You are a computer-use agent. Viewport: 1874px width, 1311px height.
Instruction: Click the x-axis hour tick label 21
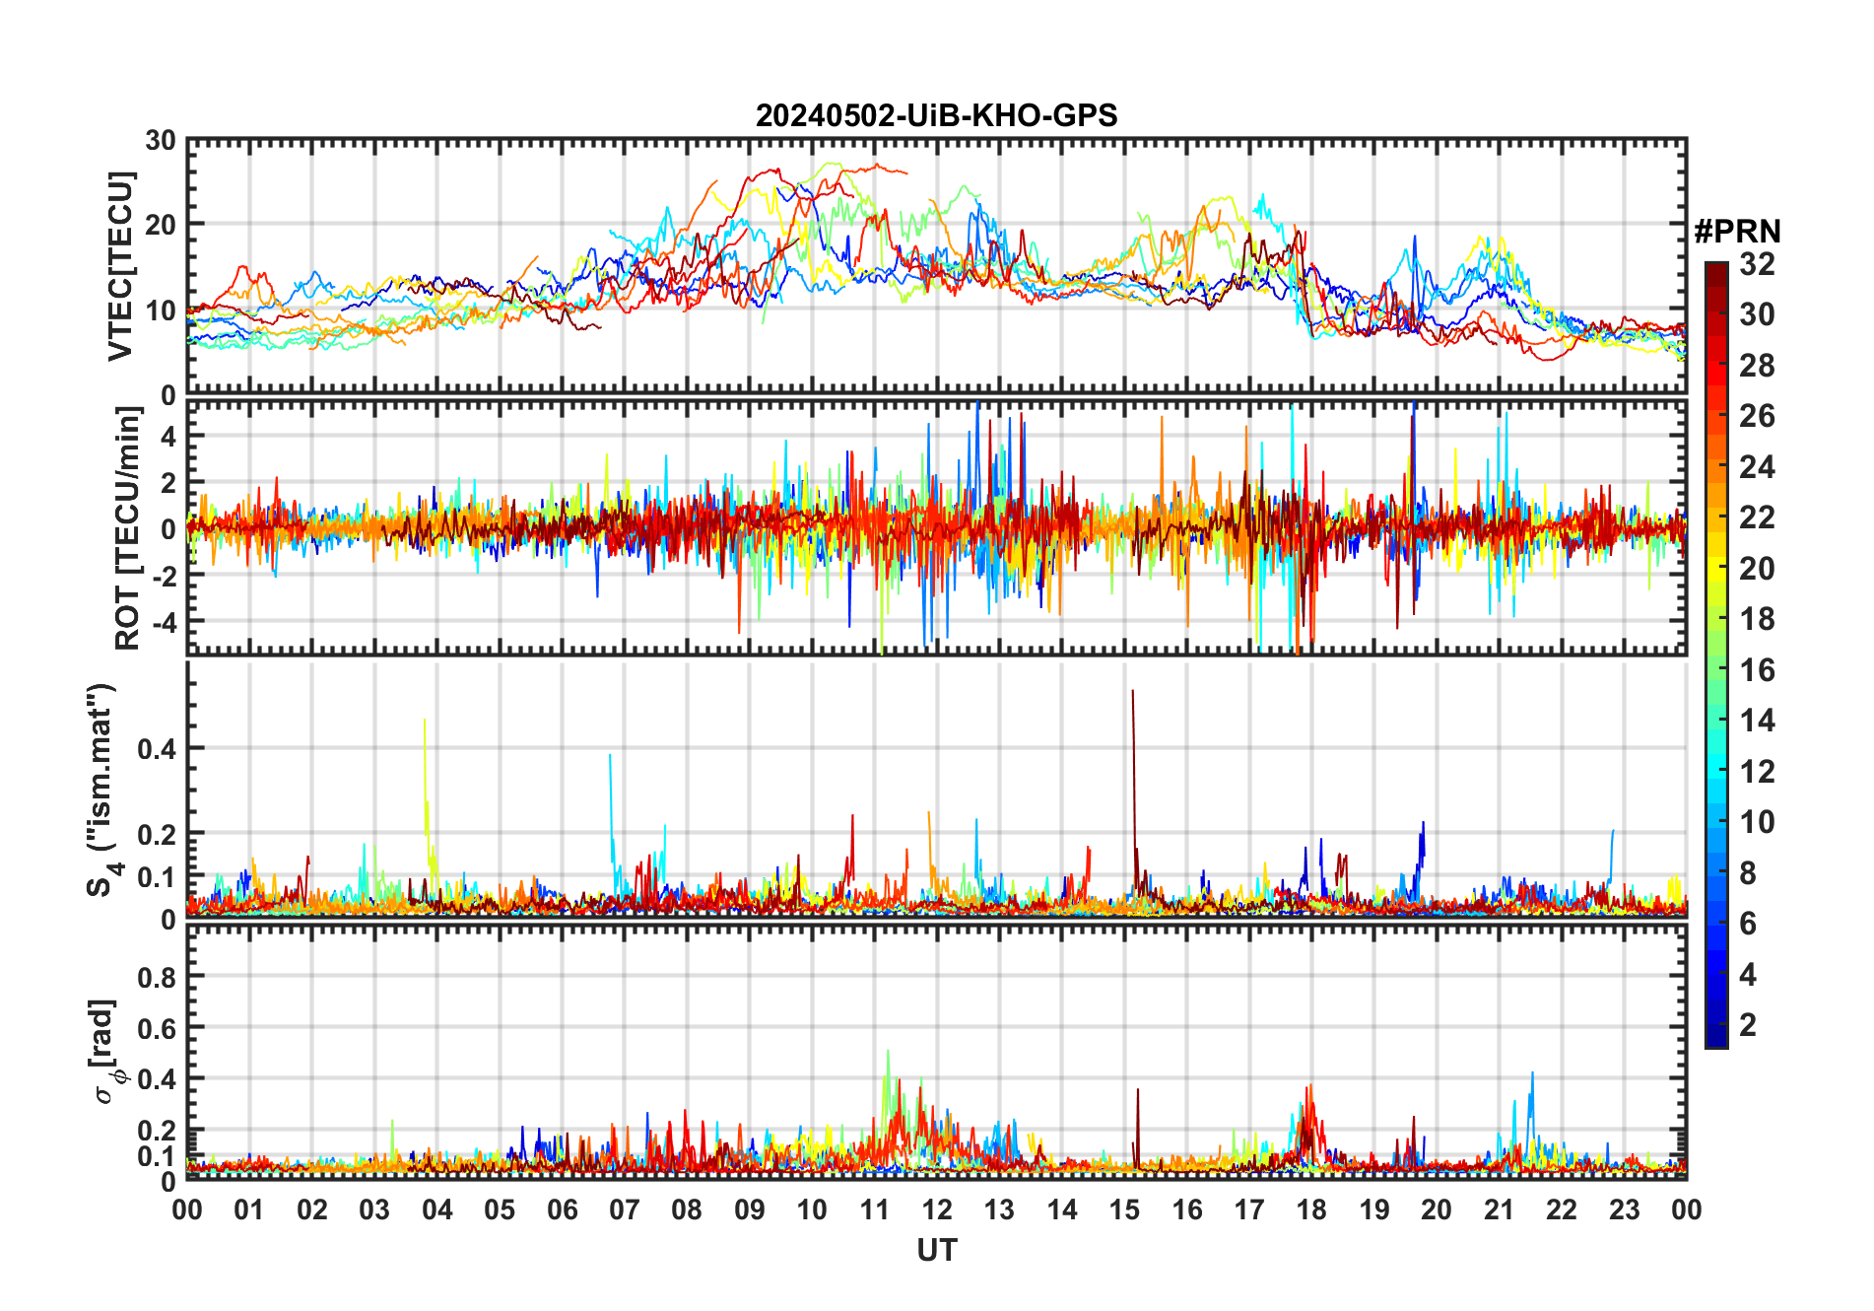click(x=1499, y=1209)
